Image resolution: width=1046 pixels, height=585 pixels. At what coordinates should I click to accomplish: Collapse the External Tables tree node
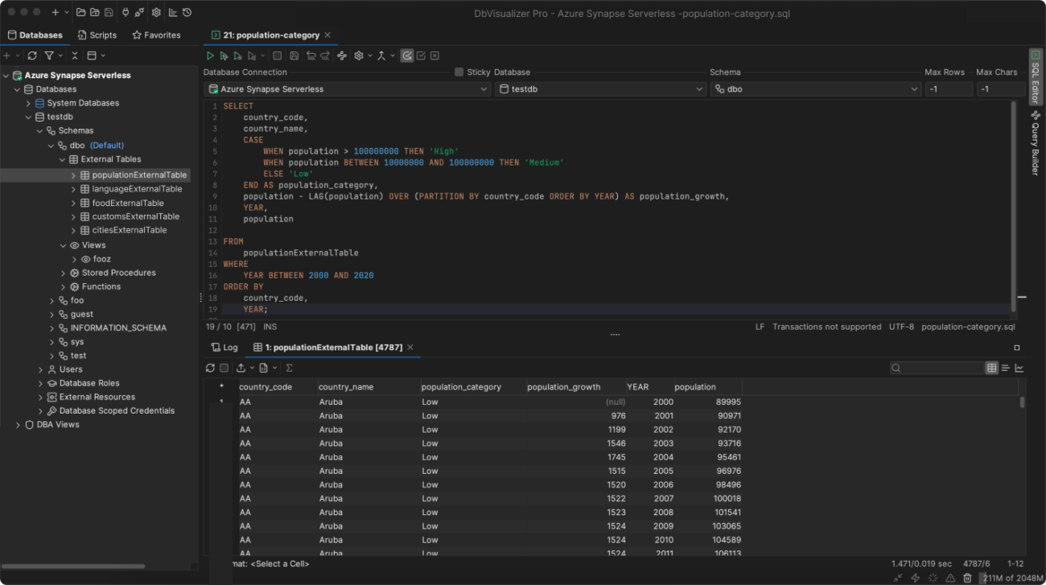(62, 159)
